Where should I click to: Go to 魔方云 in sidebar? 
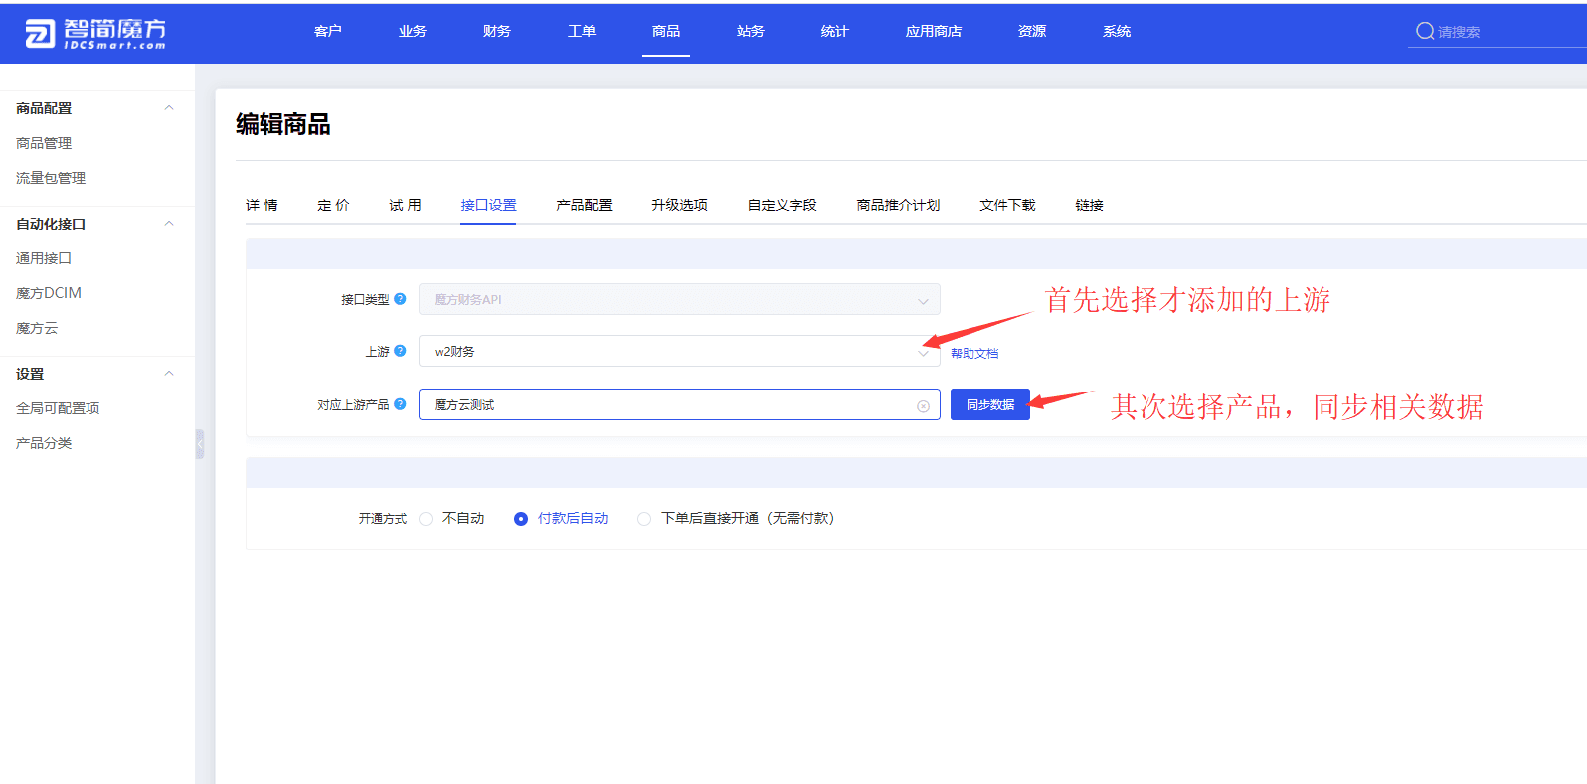point(37,328)
